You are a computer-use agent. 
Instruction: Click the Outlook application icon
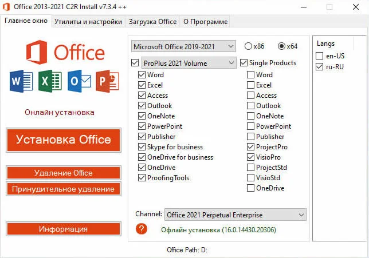(x=79, y=81)
